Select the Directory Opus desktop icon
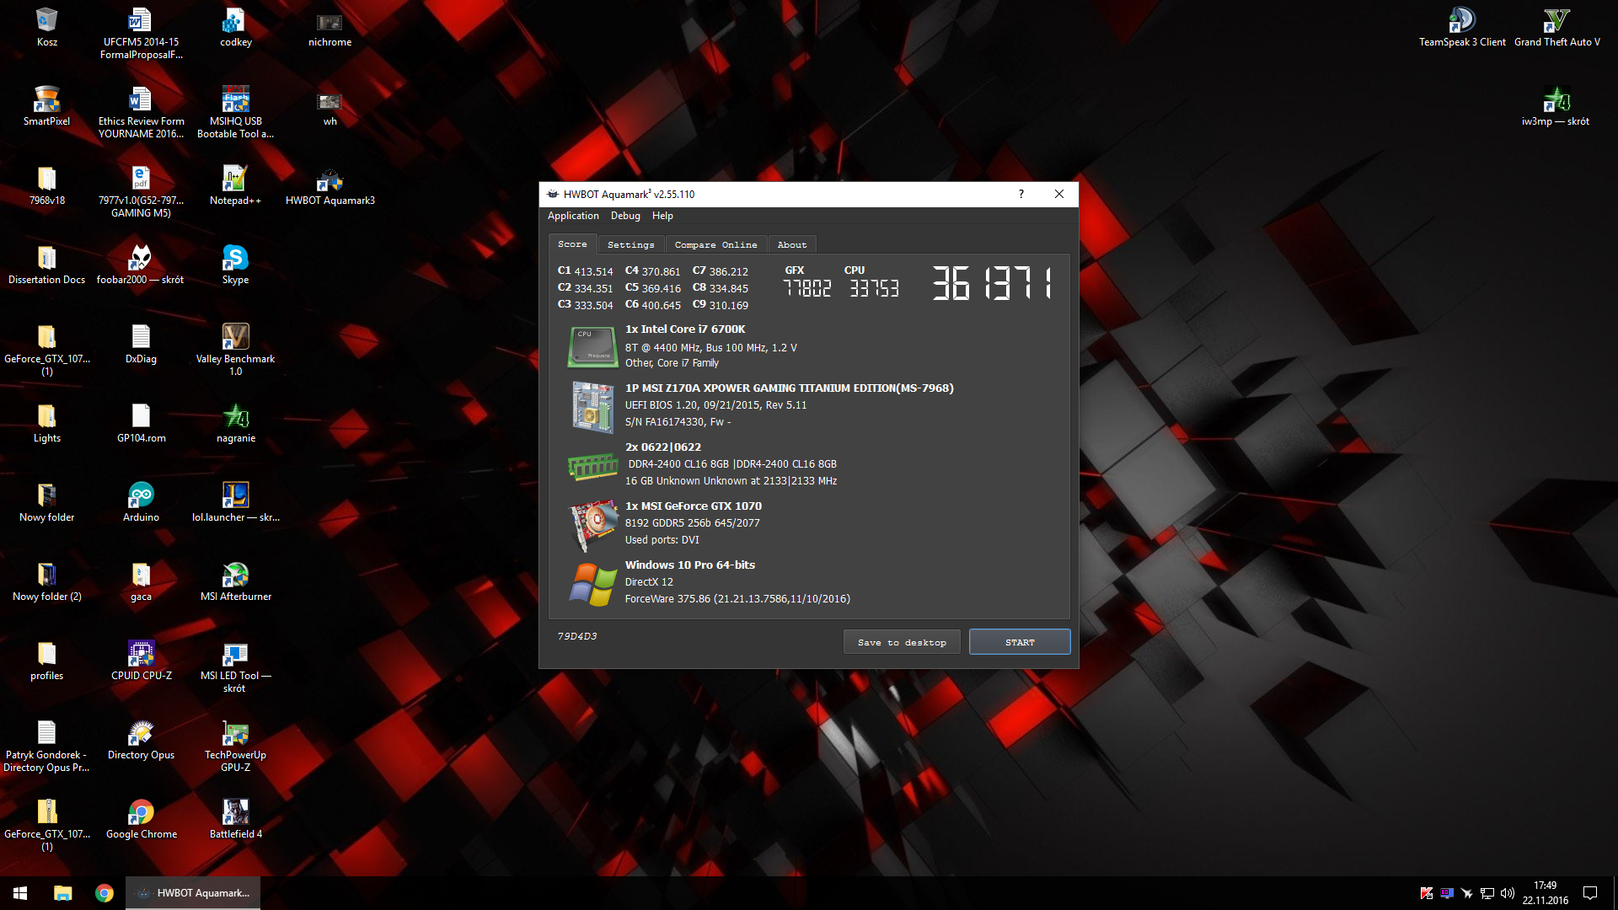 click(x=141, y=740)
